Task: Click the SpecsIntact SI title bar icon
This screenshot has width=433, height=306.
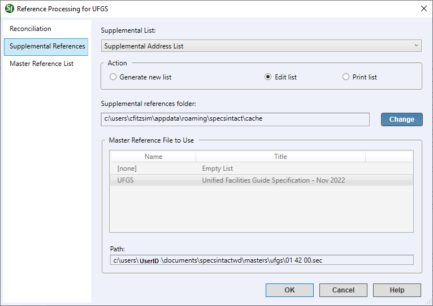Action: click(x=10, y=8)
